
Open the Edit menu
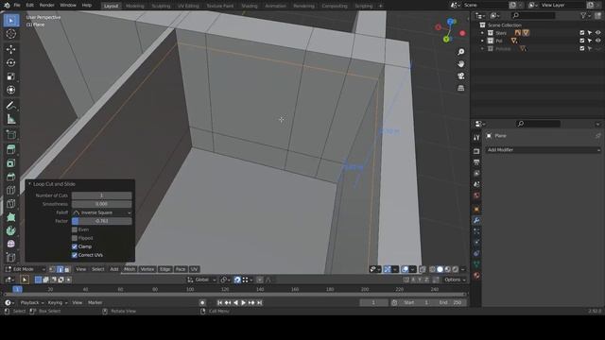tap(29, 6)
